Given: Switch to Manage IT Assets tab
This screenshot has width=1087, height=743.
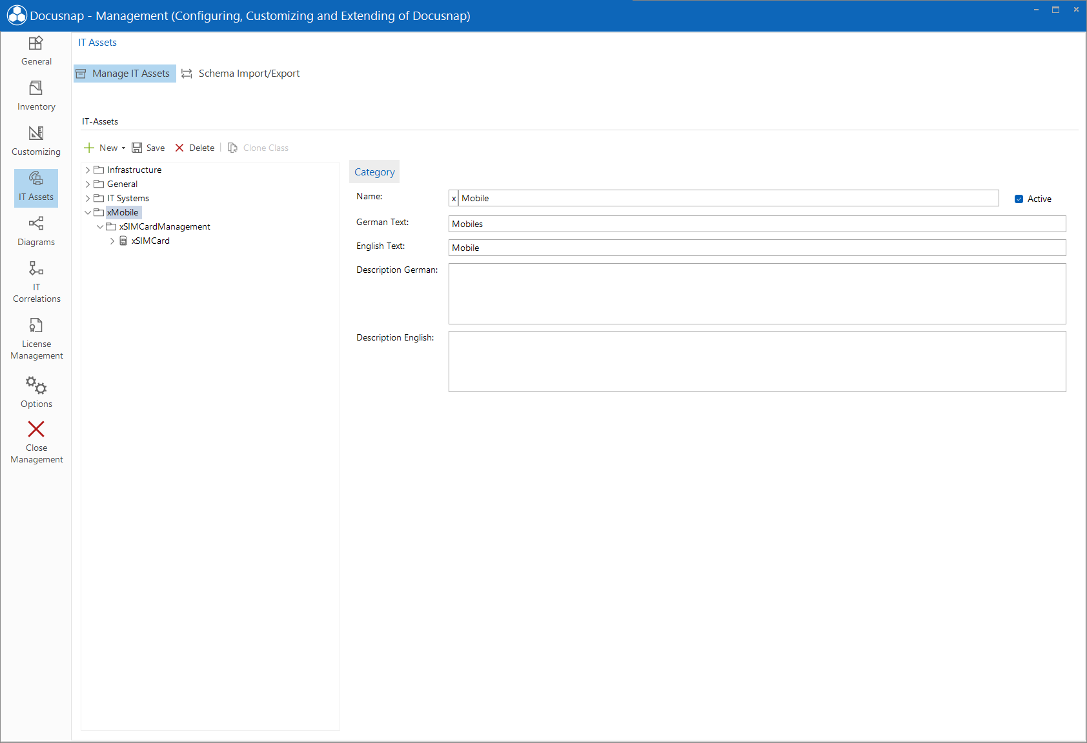Looking at the screenshot, I should point(125,74).
